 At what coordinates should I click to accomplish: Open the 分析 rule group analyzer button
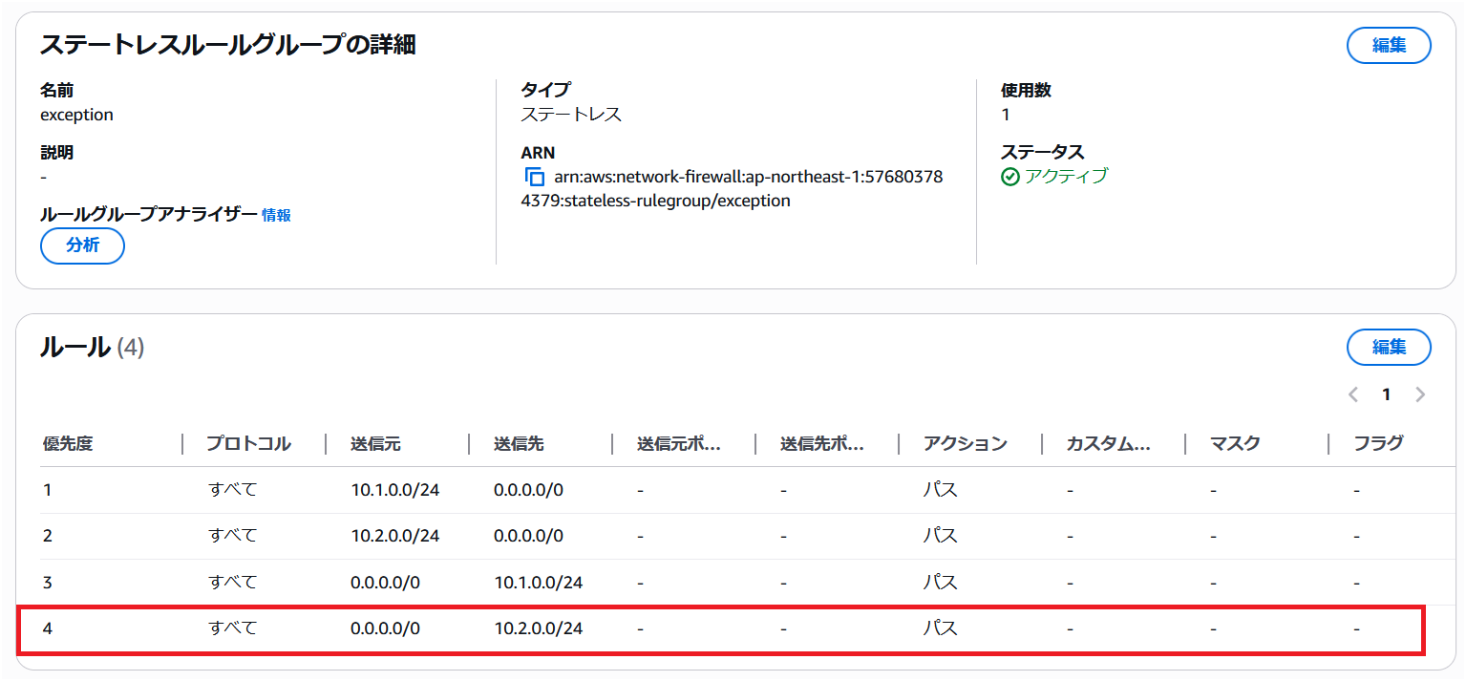point(81,245)
